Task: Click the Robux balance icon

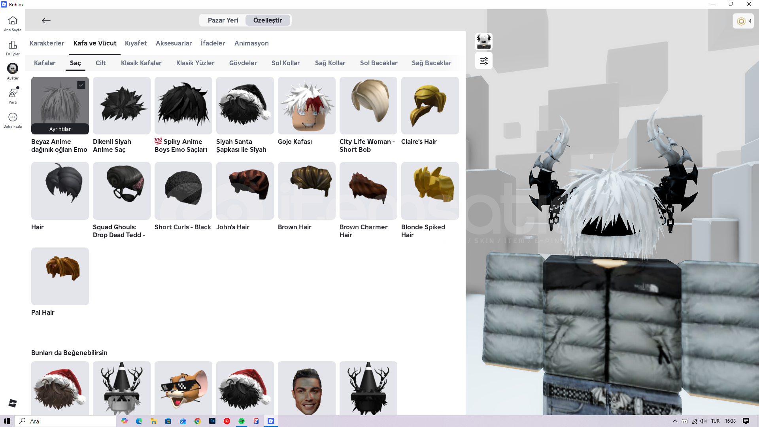Action: click(741, 21)
